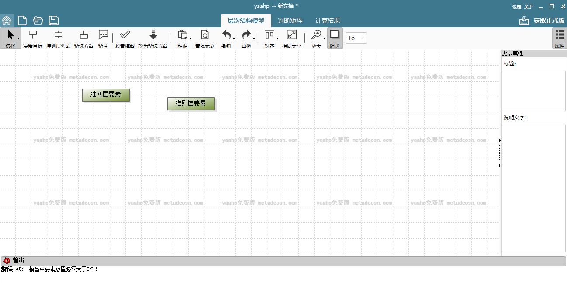Click the home icon
The width and height of the screenshot is (567, 283).
point(7,20)
